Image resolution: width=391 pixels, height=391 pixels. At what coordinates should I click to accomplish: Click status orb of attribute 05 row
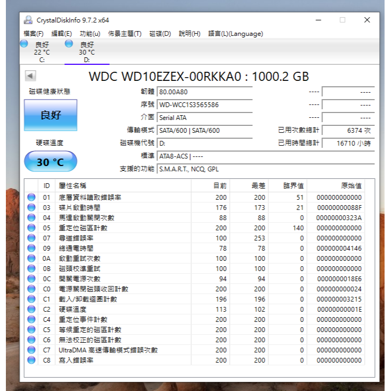pyautogui.click(x=31, y=228)
